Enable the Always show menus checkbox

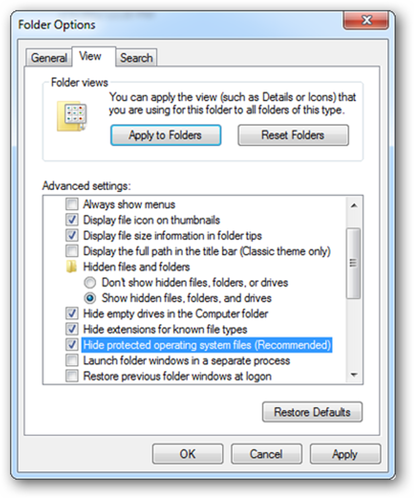point(72,204)
